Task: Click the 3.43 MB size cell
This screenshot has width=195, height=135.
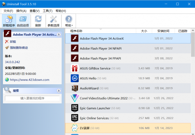Action: 144,68
